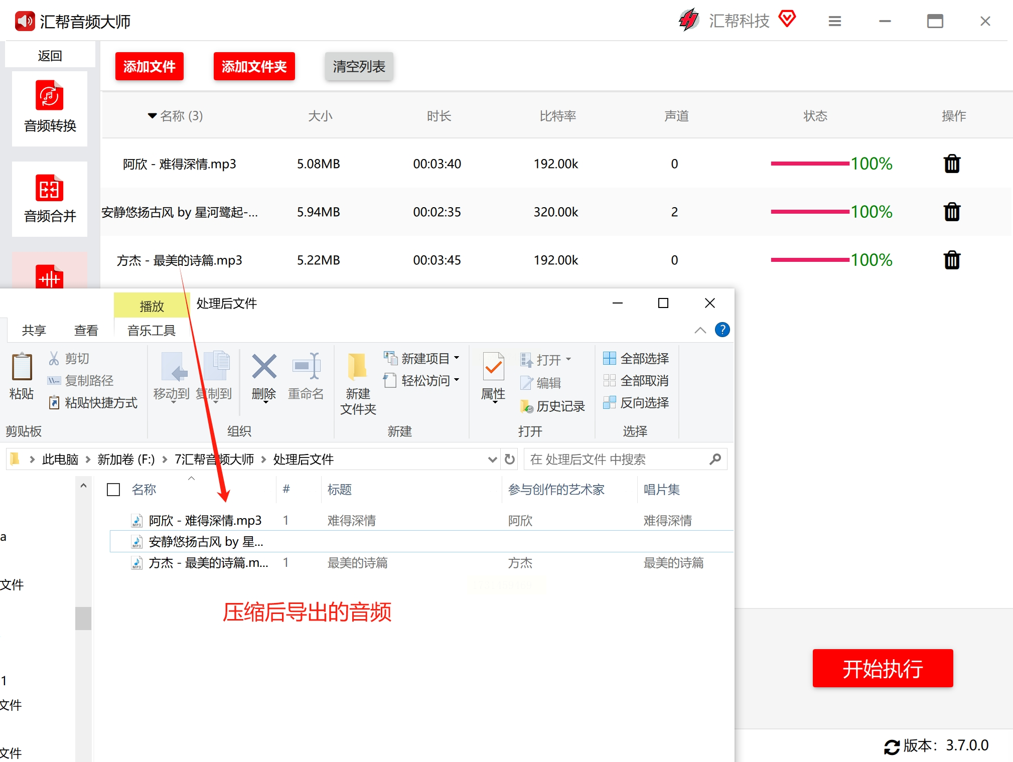Click the 添加文件 button

point(149,66)
